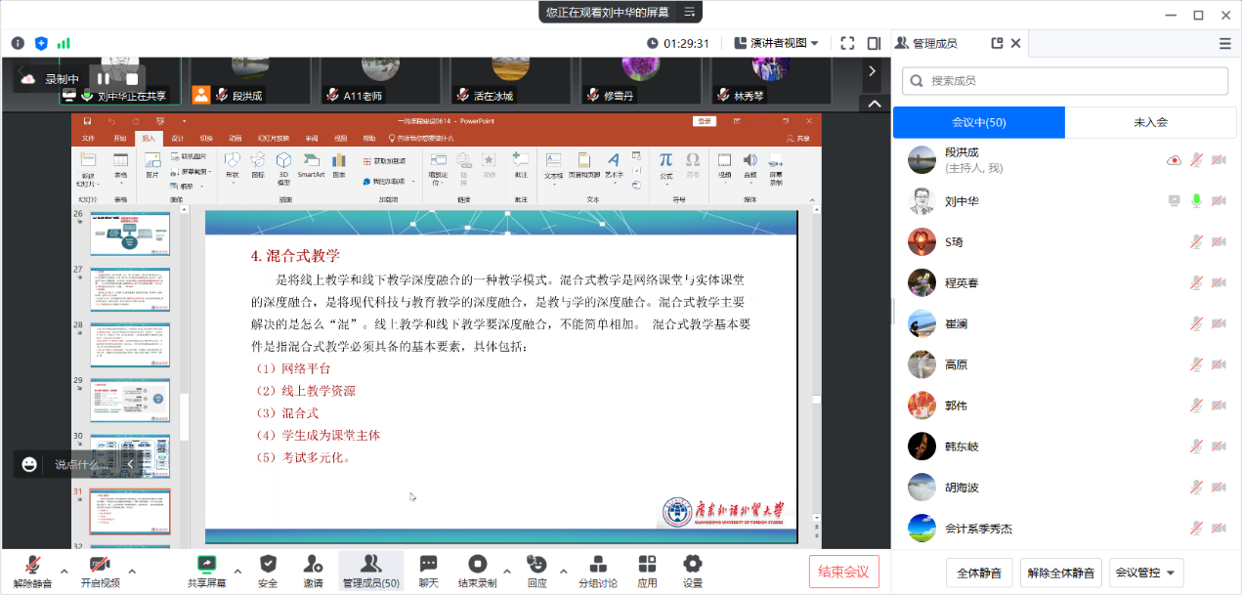Open Breakout Rooms (分组讨论)
Viewport: 1242px width, 595px height.
tap(598, 565)
